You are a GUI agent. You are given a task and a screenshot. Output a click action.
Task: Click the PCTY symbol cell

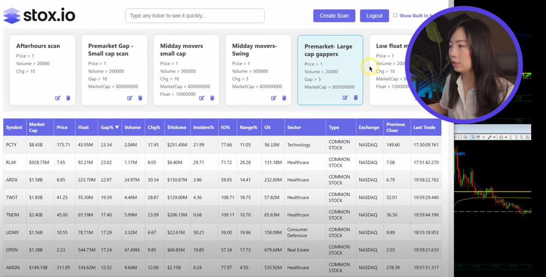click(x=15, y=144)
